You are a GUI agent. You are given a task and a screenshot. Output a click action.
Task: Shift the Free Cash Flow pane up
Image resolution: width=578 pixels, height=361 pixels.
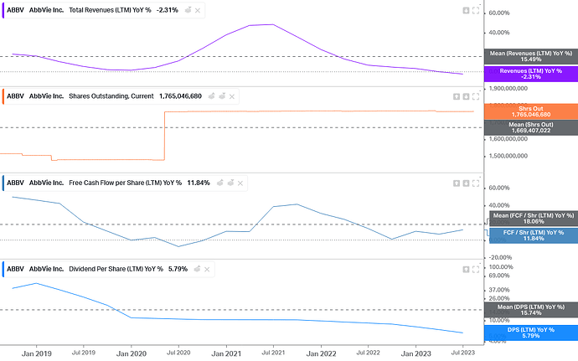coord(457,183)
